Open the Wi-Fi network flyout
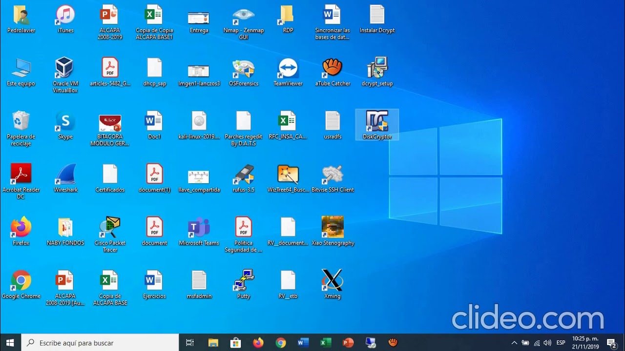This screenshot has height=351, width=625. tap(537, 343)
